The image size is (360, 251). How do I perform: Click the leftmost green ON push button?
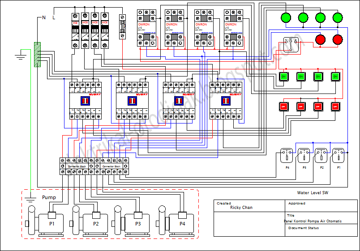tap(284, 77)
